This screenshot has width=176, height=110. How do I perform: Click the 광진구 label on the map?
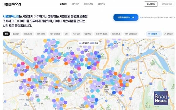click(111, 76)
